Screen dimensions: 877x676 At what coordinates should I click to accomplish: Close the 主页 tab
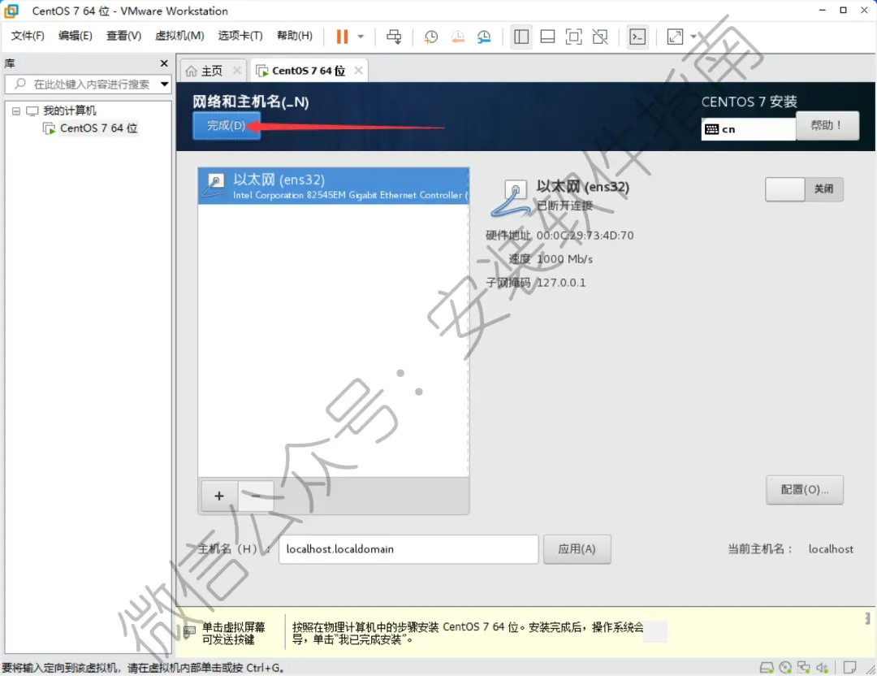click(237, 71)
